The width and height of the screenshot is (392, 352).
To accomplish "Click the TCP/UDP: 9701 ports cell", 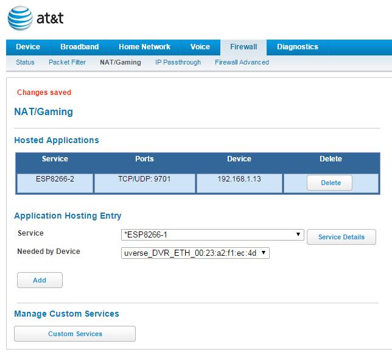I will [x=144, y=183].
